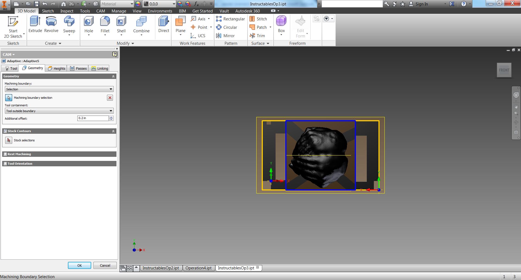Click Sign In

[x=418, y=4]
